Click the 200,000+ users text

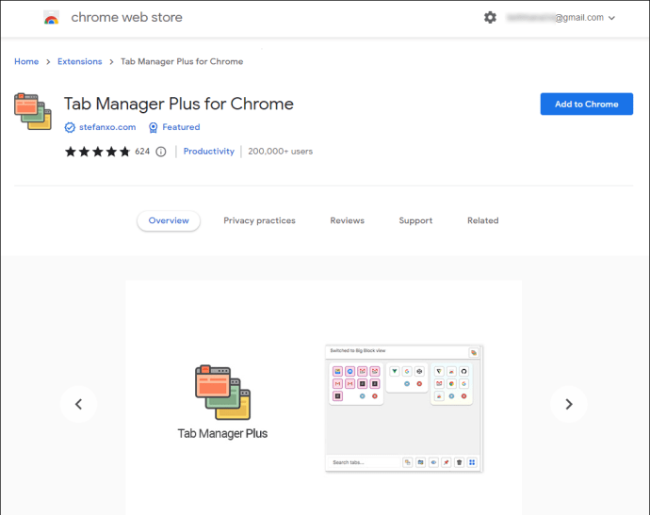tap(280, 152)
